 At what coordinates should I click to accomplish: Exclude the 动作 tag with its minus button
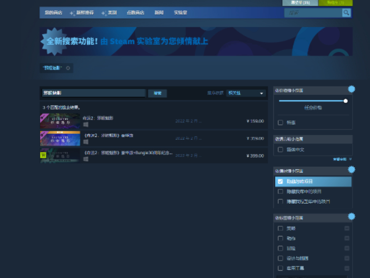click(347, 238)
